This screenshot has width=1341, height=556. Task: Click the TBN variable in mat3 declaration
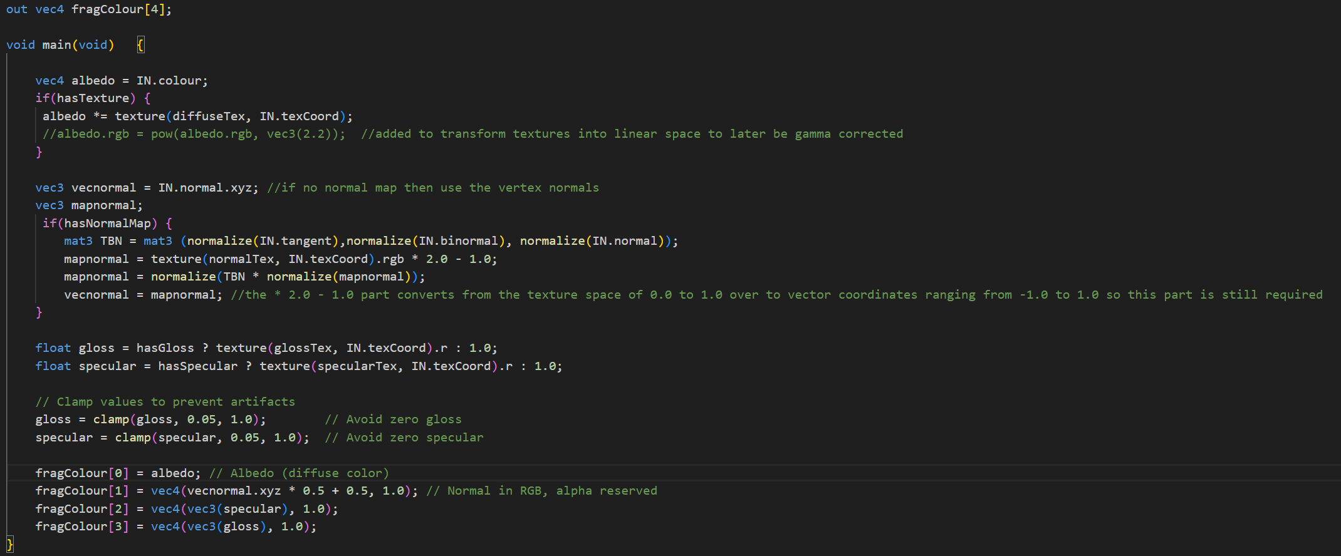(x=111, y=241)
